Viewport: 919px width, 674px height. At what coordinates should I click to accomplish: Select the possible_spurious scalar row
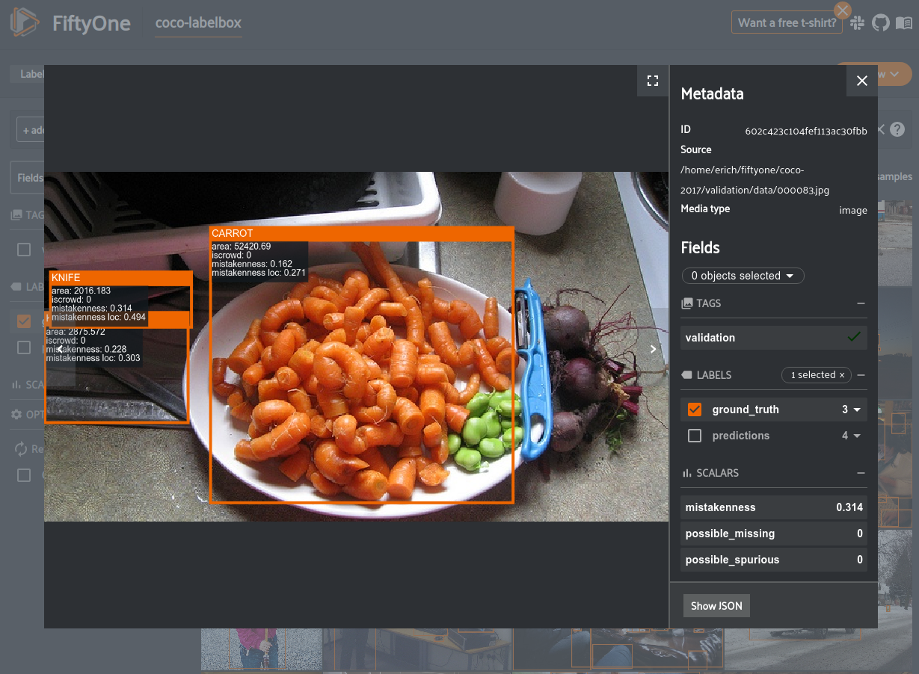tap(774, 560)
